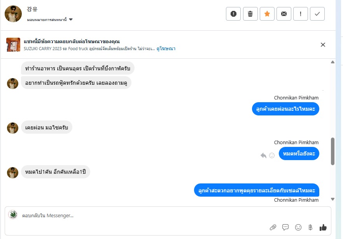Click the 강유 profile picture in the header
Viewport: 343px width, 239px height.
tap(13, 14)
